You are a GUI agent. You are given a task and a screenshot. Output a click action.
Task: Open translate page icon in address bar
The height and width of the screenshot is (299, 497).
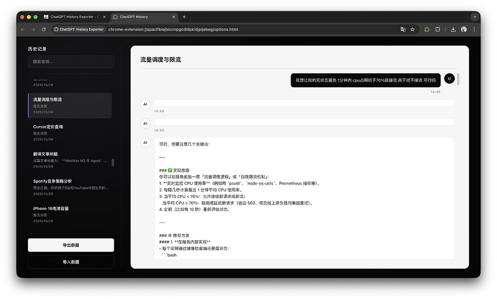[403, 29]
